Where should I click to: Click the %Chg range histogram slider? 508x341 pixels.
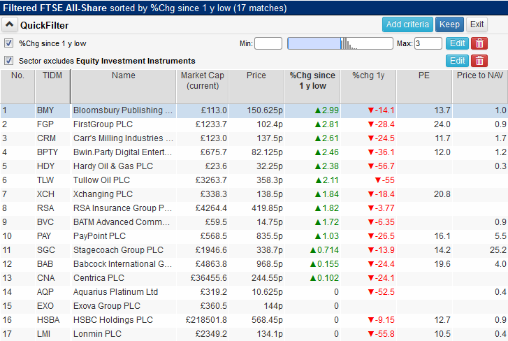coord(340,43)
